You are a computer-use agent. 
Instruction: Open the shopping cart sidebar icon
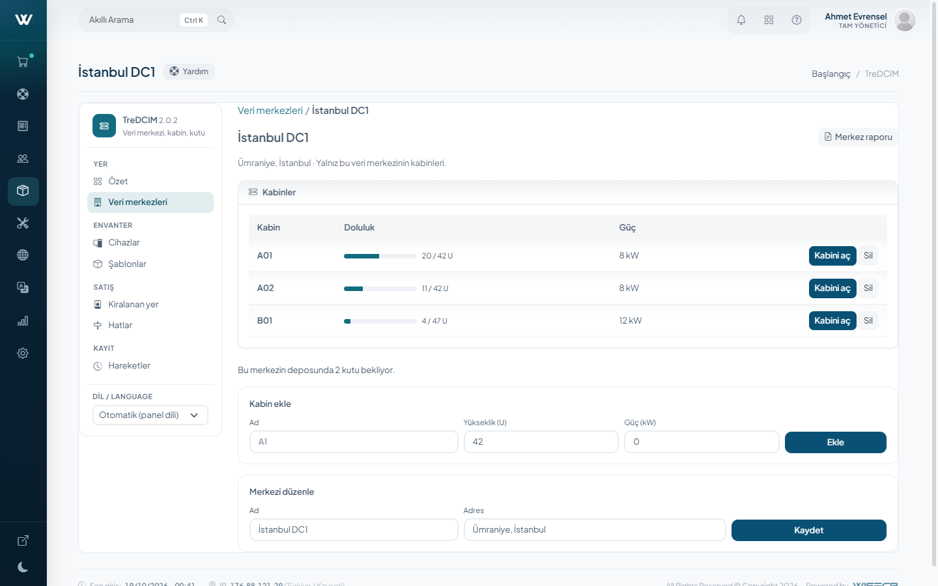pos(23,62)
